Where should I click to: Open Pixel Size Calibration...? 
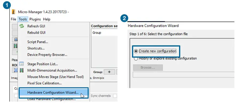point(44,83)
